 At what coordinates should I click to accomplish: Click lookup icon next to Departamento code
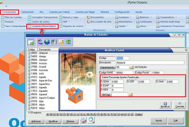[131, 67]
